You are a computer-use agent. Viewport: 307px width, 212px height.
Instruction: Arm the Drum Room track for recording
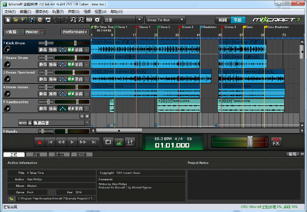click(79, 94)
